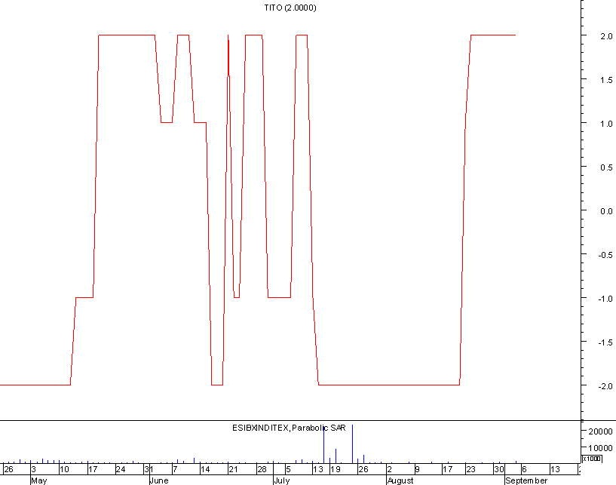The image size is (616, 485).
Task: Select the August month label
Action: pyautogui.click(x=400, y=480)
